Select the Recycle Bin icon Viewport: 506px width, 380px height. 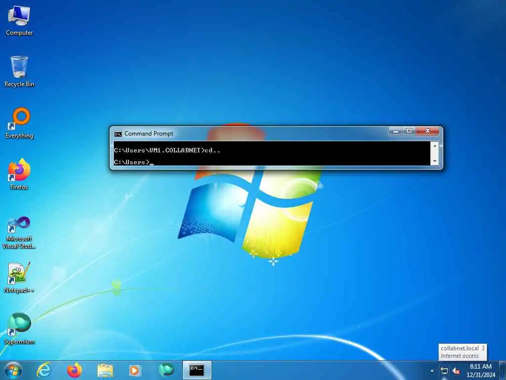(x=19, y=71)
